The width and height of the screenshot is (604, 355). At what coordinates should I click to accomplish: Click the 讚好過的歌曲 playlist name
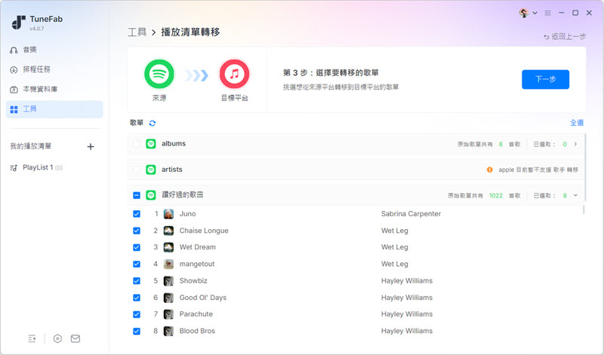click(x=182, y=195)
